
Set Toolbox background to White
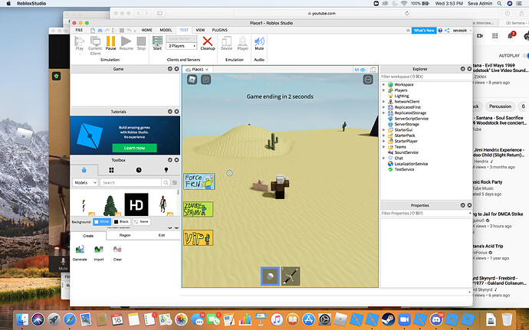tap(102, 221)
